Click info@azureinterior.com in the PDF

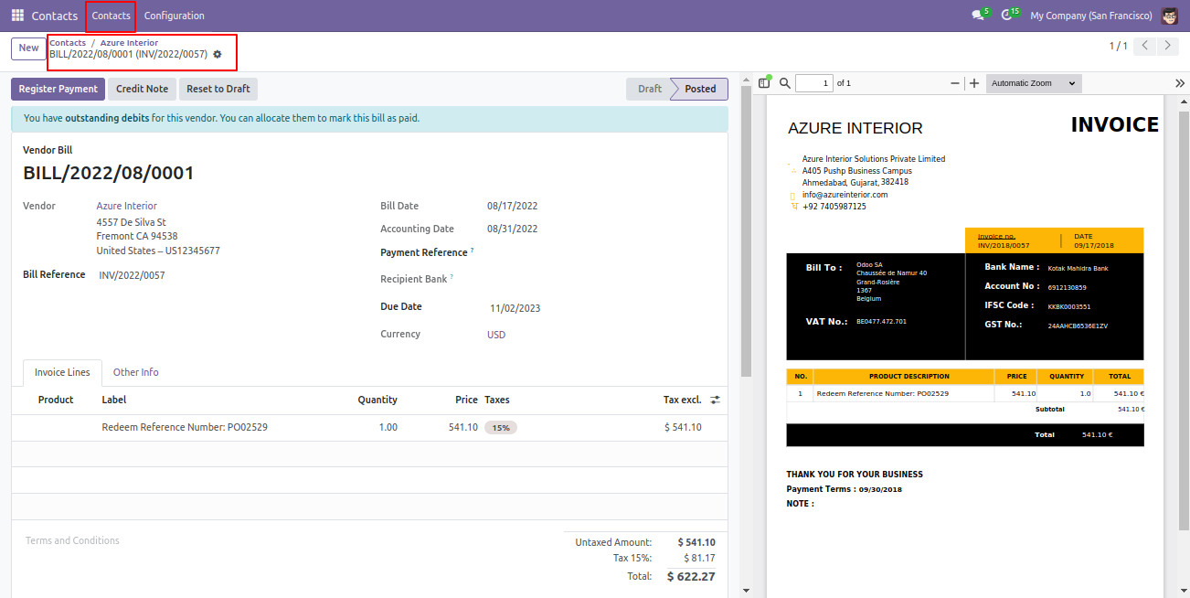point(845,194)
